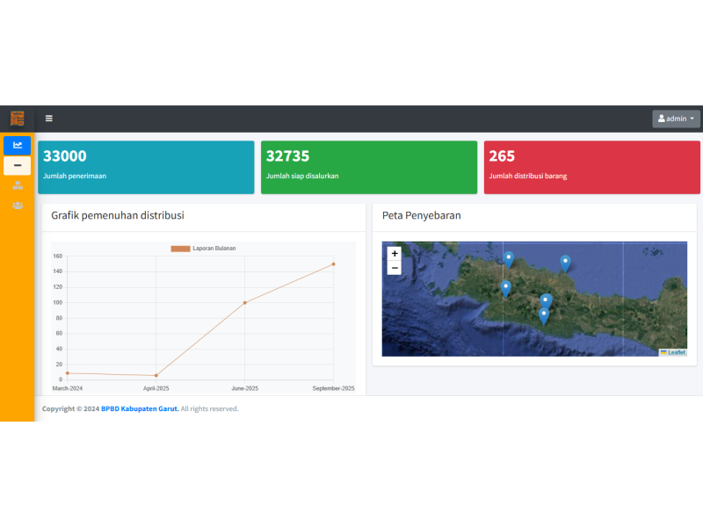Click the app logo in top-left corner
This screenshot has width=703, height=527.
point(18,119)
